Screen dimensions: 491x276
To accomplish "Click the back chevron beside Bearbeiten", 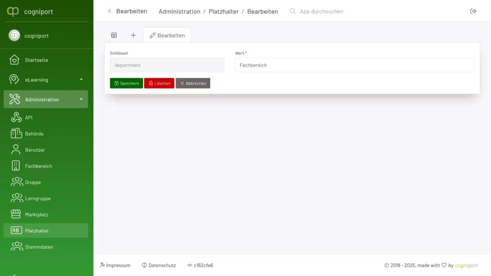I will pos(109,11).
